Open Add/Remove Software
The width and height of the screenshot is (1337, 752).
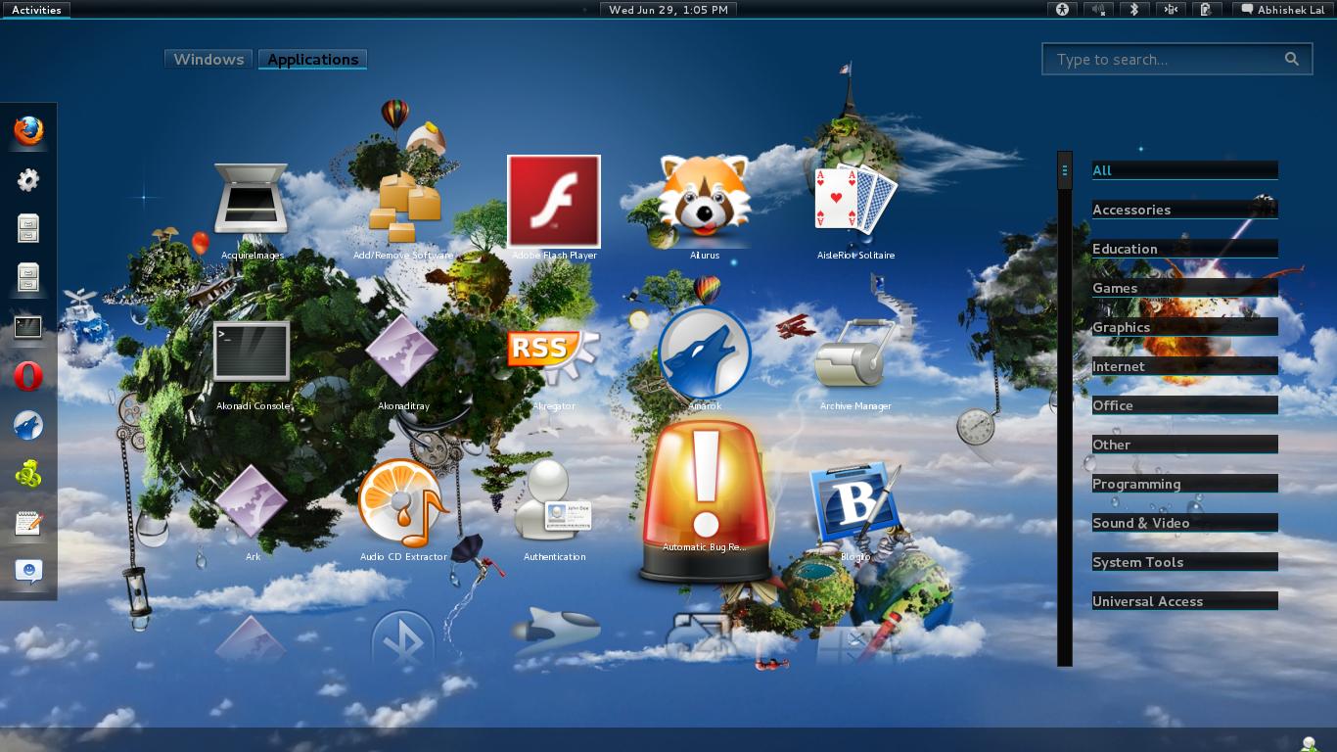click(x=403, y=209)
